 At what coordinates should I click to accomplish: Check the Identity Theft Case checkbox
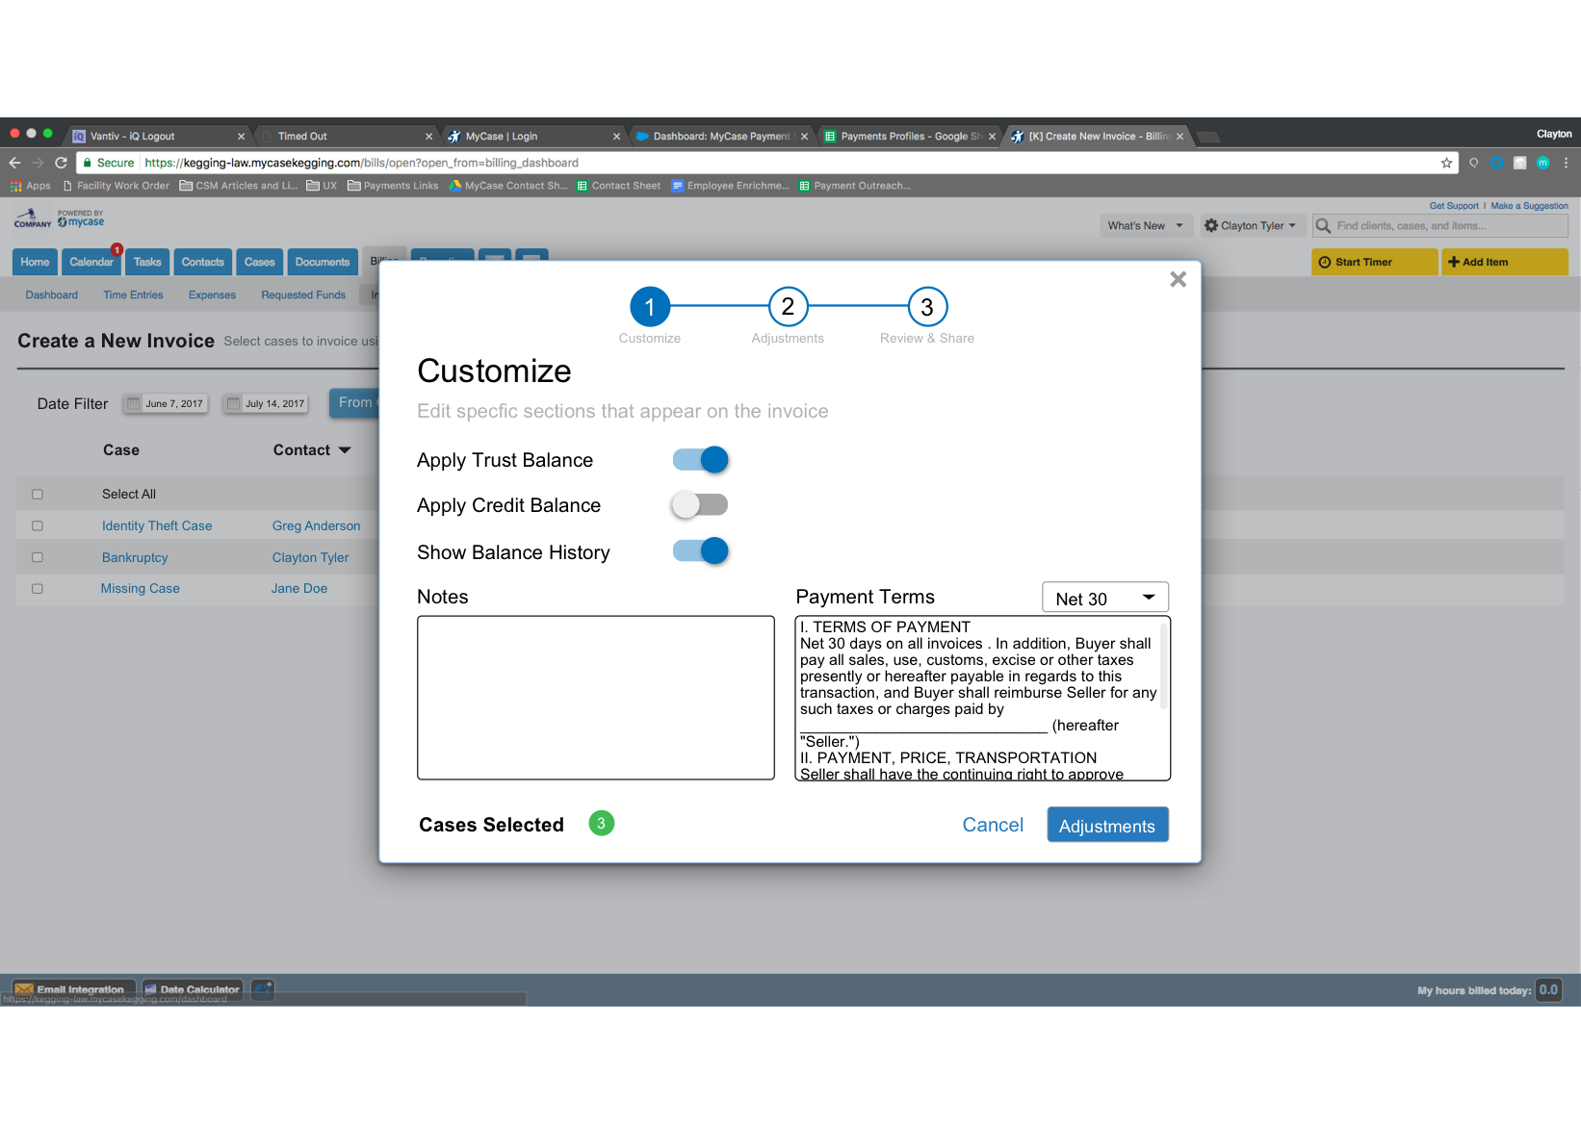click(38, 526)
